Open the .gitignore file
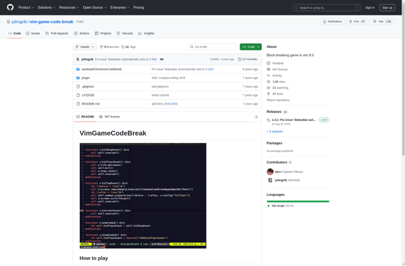 (88, 86)
